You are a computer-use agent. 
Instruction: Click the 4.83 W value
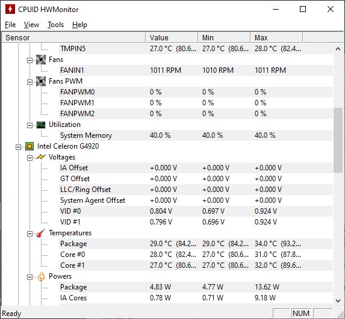(x=160, y=287)
